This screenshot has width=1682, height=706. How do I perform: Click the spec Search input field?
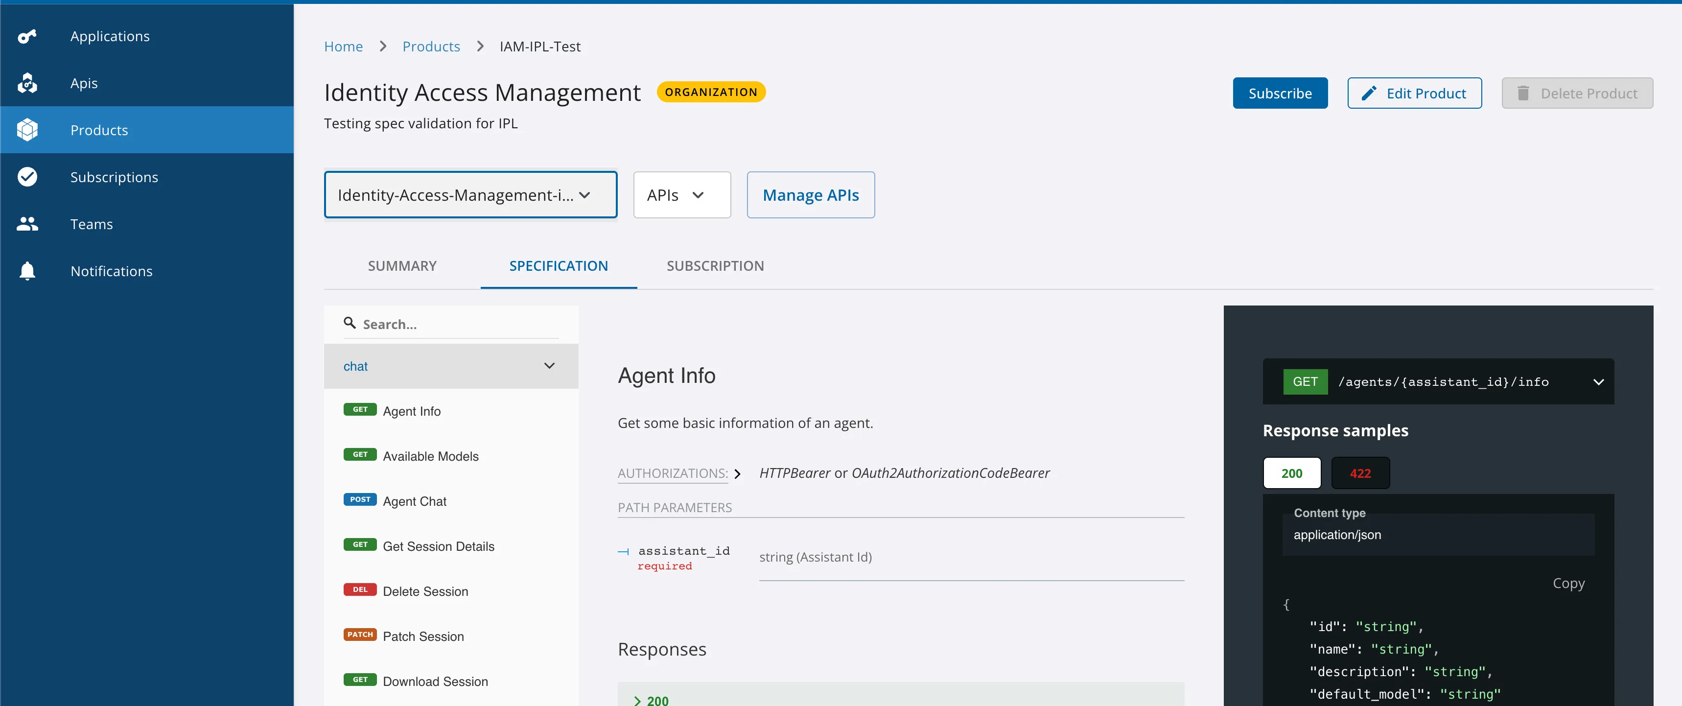click(450, 324)
